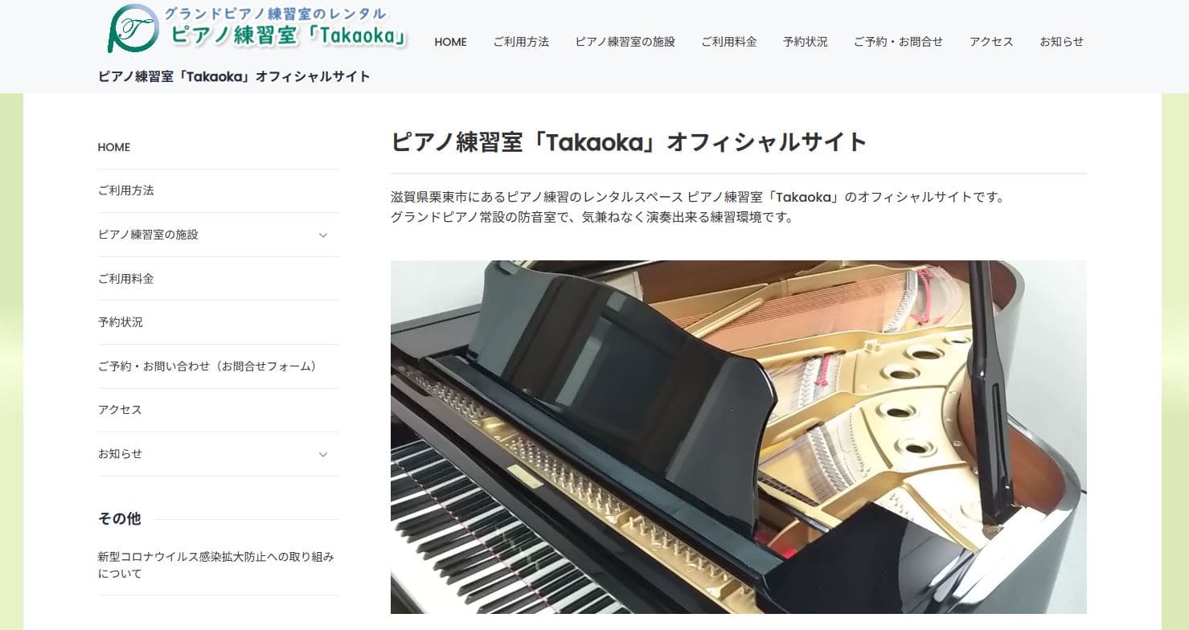The height and width of the screenshot is (630, 1189).
Task: Click the HOME sidebar link
Action: [114, 147]
